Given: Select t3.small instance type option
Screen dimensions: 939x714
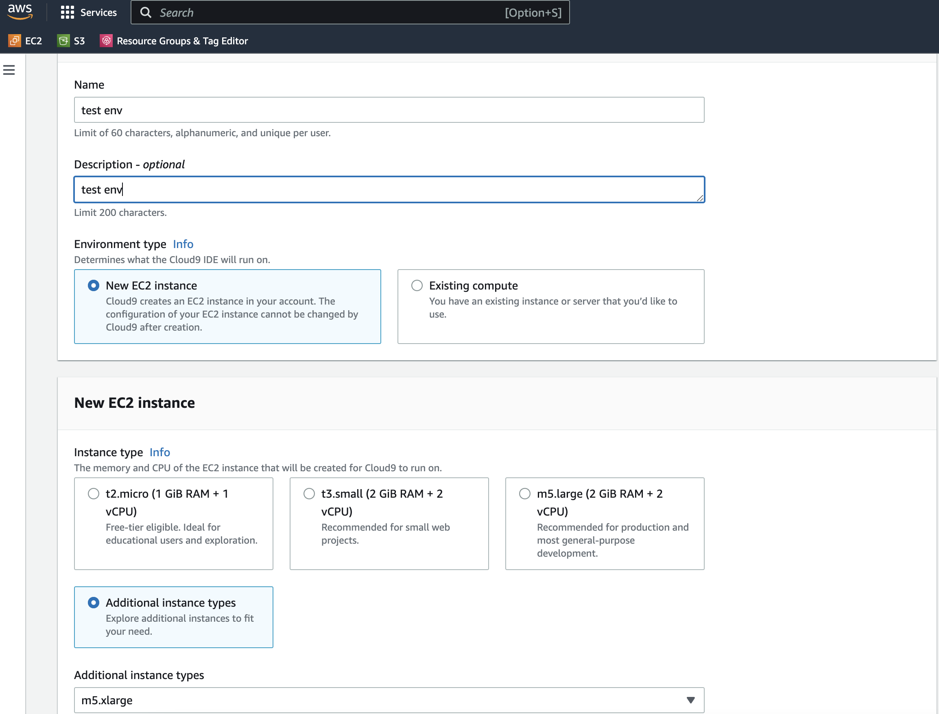Looking at the screenshot, I should tap(309, 494).
